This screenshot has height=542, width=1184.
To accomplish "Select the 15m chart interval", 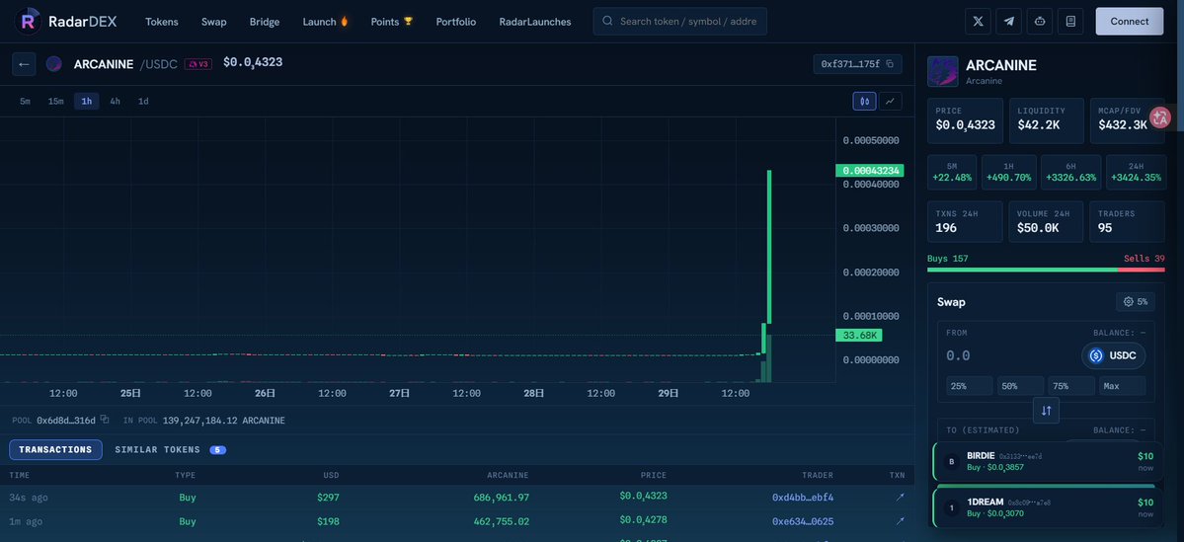I will click(x=56, y=101).
